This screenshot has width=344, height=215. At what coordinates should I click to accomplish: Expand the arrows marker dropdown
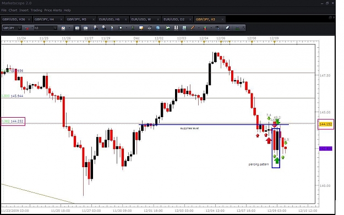211,28
